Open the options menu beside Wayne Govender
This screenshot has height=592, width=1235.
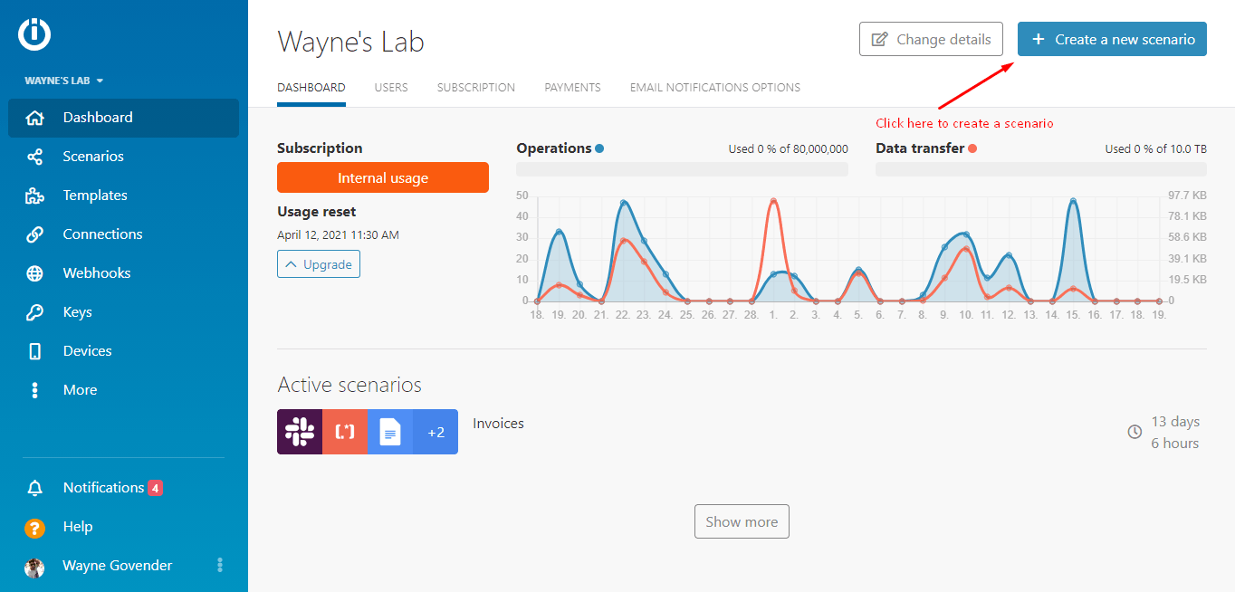click(x=220, y=566)
